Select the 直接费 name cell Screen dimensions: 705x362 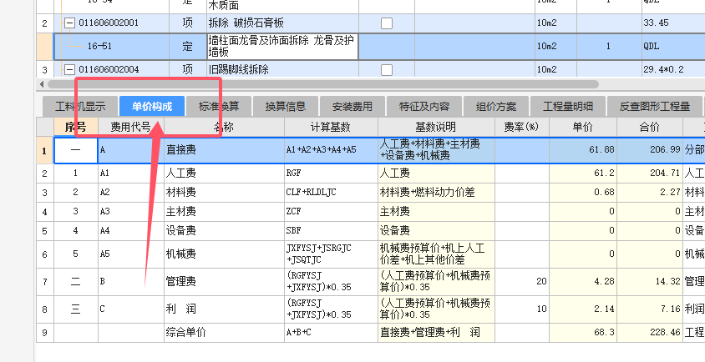point(224,150)
